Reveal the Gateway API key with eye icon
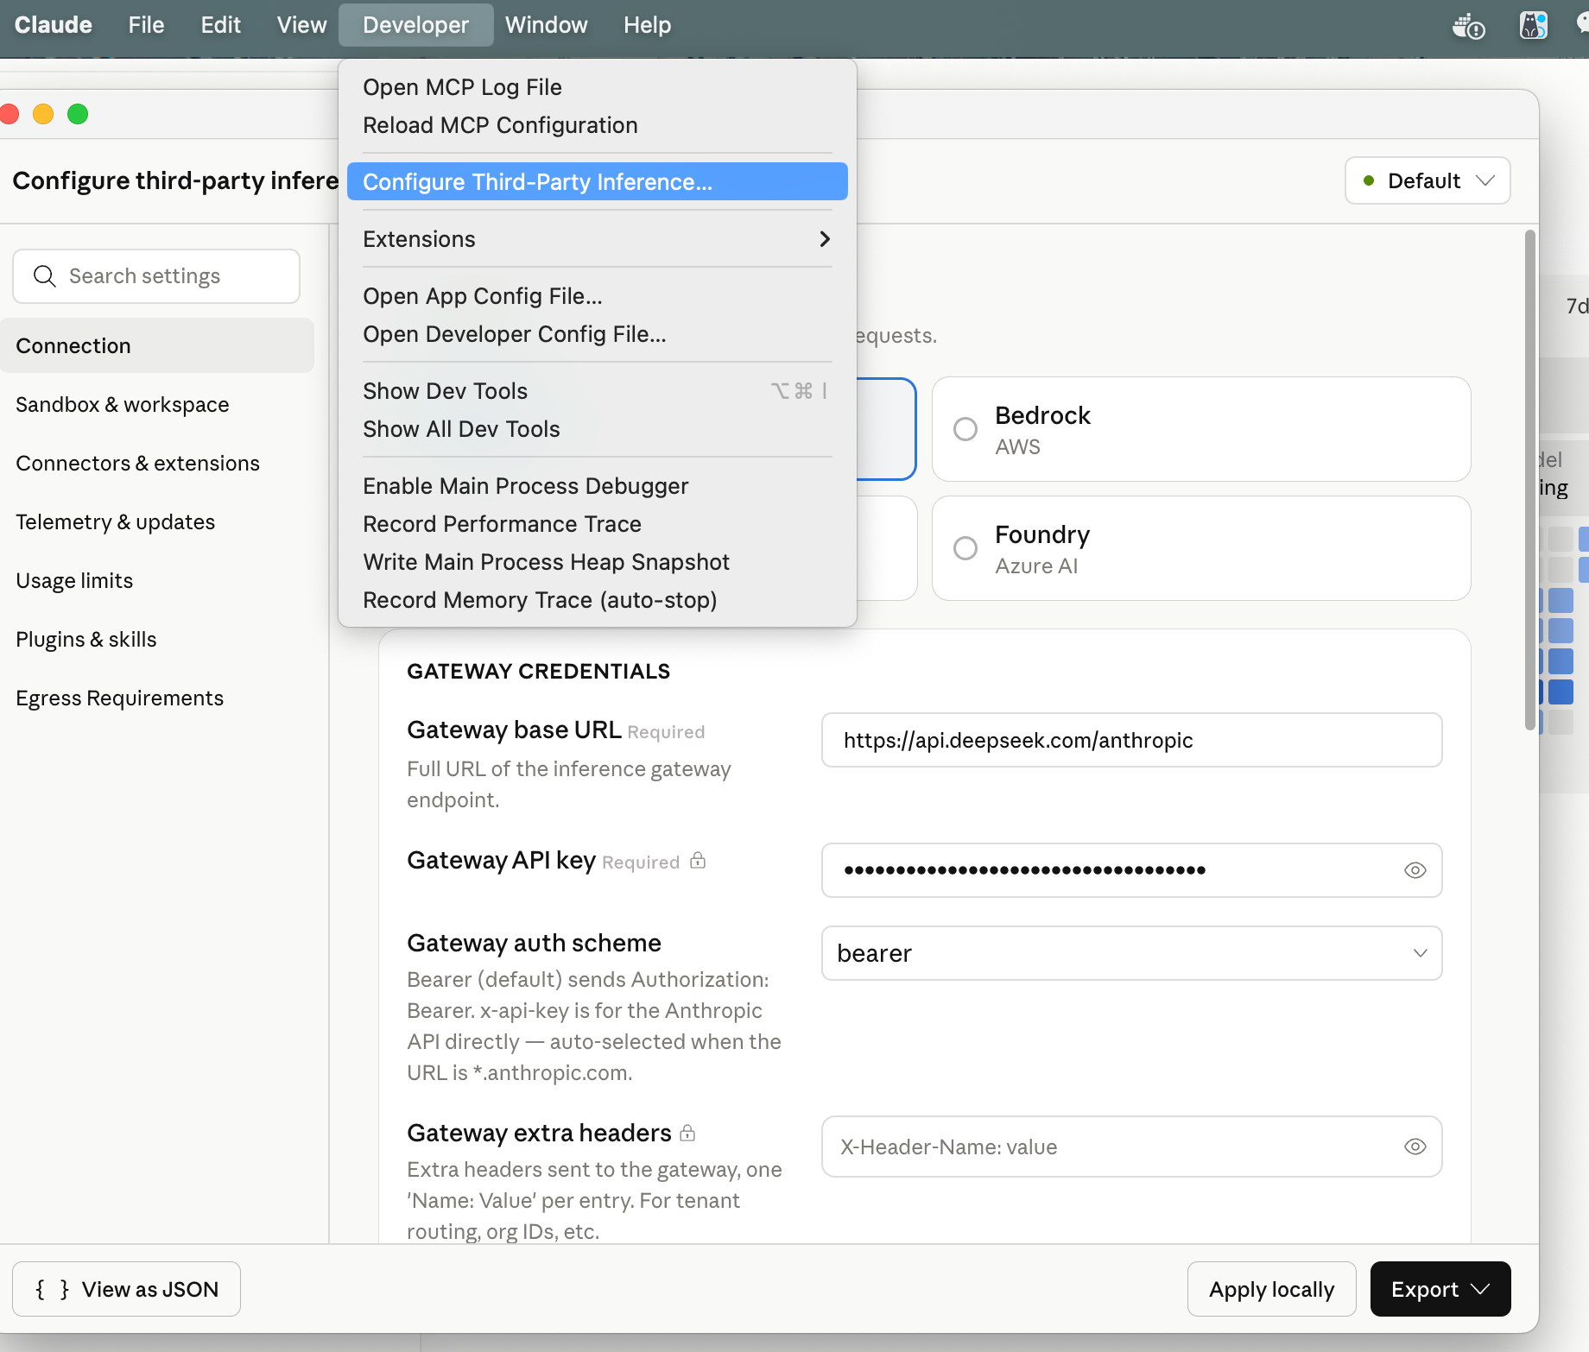 point(1415,870)
